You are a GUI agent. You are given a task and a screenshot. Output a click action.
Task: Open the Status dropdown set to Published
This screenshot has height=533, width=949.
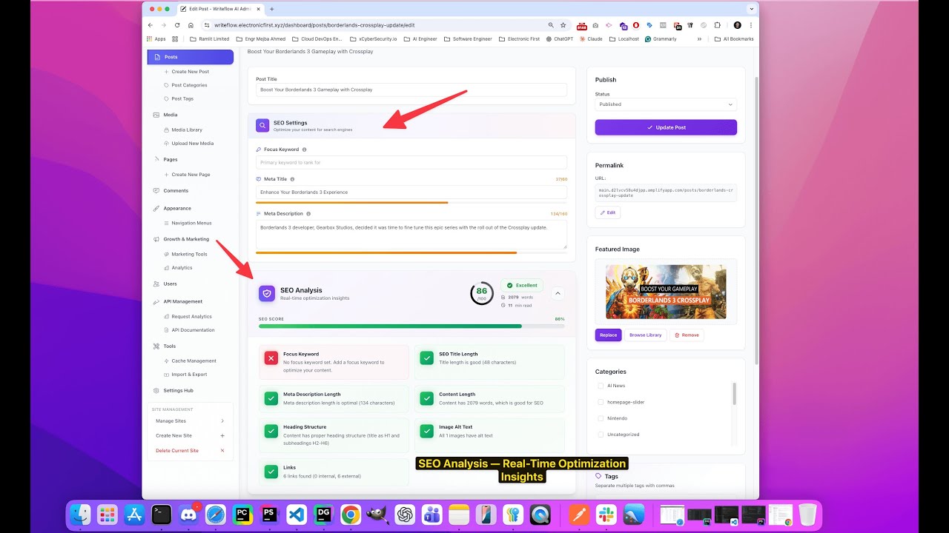pos(666,104)
